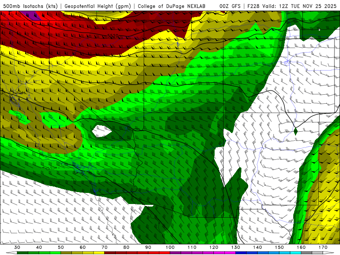Click the '60' color bar label

click(82, 247)
